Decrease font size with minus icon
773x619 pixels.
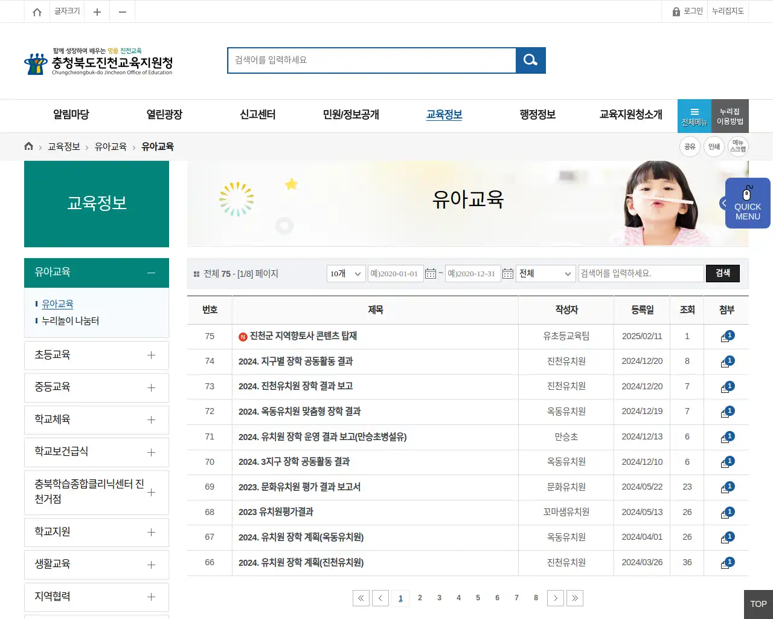(x=123, y=11)
